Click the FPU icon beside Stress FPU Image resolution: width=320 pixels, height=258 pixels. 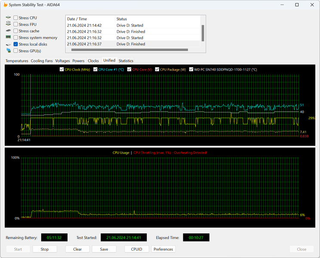pos(8,25)
